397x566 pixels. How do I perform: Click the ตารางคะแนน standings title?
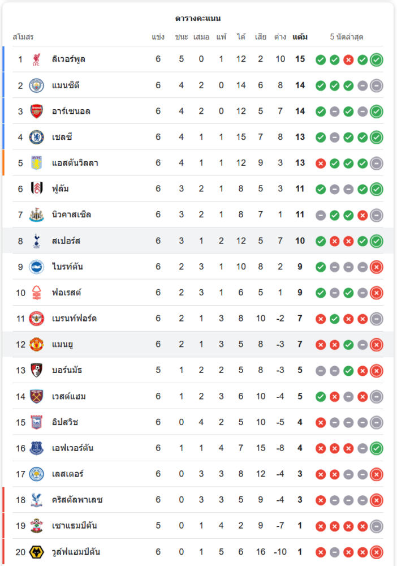coord(198,19)
